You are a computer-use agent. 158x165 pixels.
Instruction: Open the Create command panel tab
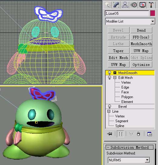pos(108,5)
